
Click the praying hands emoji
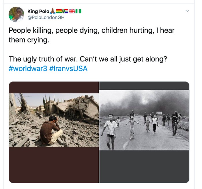[x=52, y=11]
